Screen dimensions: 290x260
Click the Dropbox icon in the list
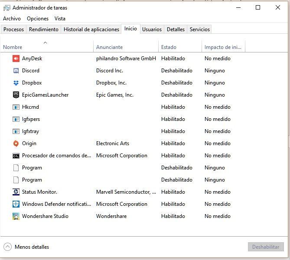pyautogui.click(x=16, y=83)
